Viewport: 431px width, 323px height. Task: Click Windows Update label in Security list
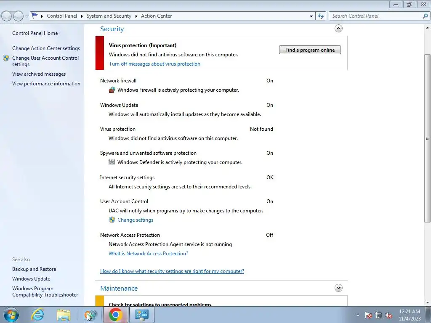tap(119, 105)
